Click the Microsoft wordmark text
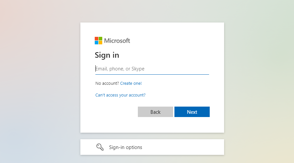 117,41
